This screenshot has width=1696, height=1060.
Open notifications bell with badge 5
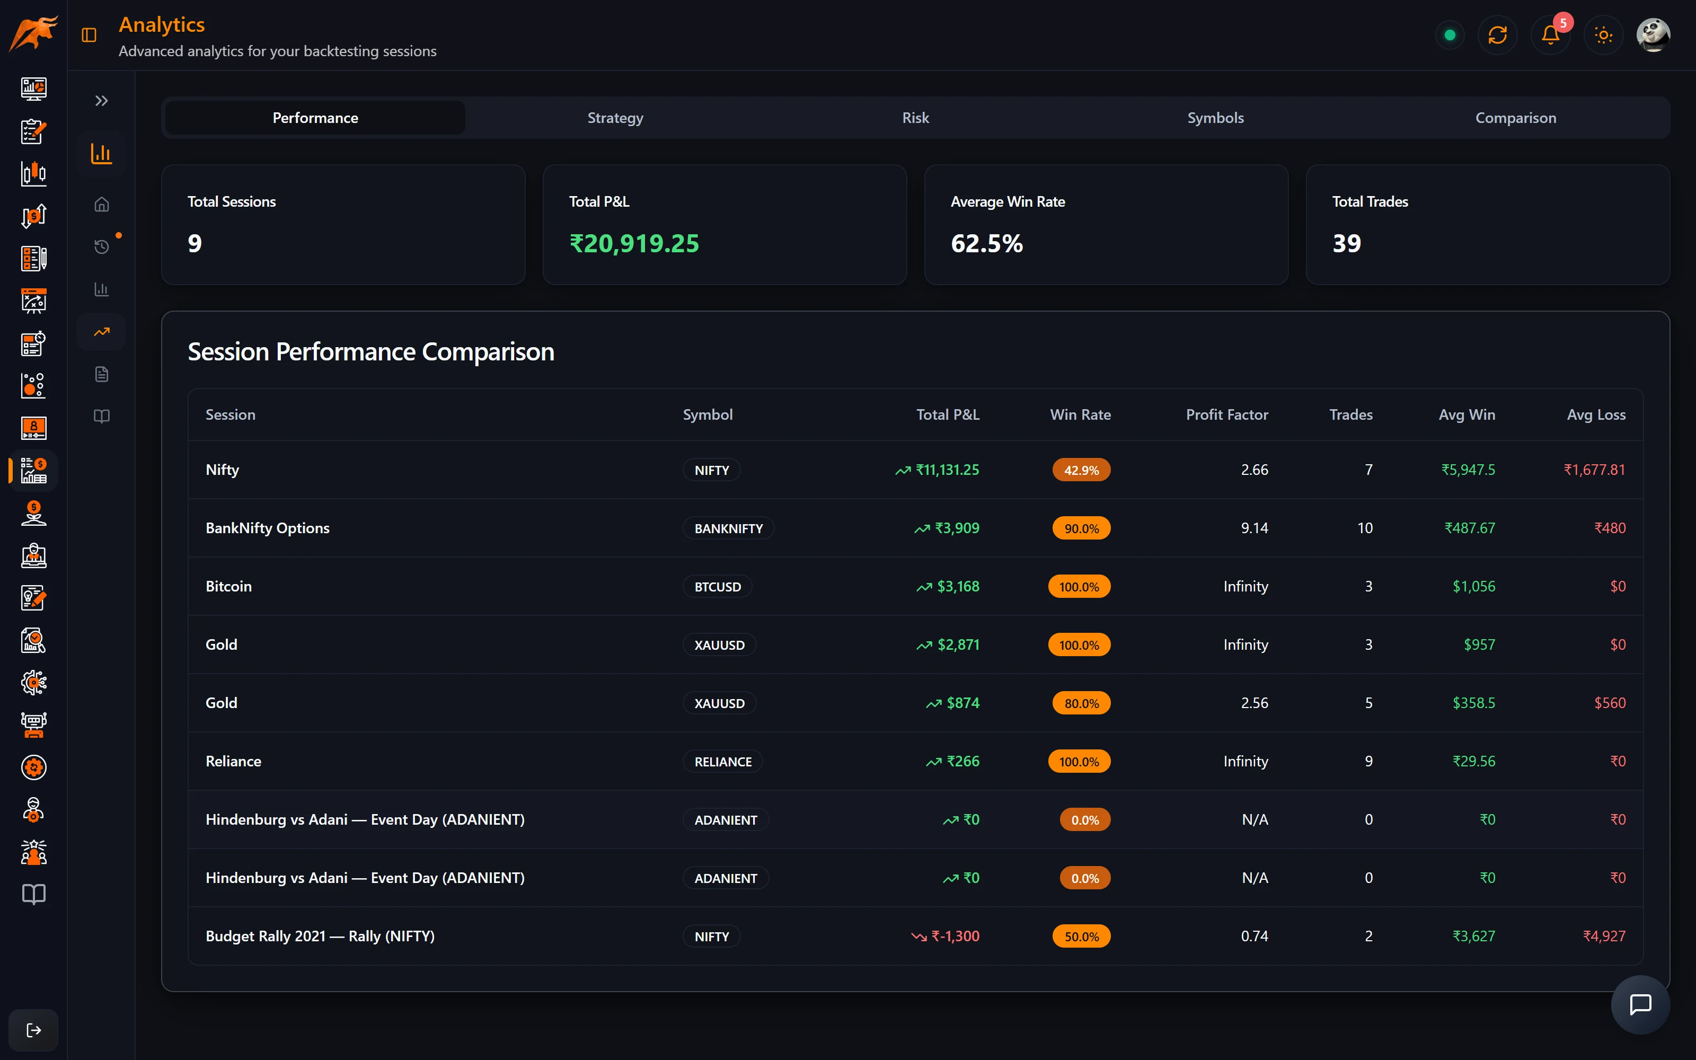(x=1550, y=35)
